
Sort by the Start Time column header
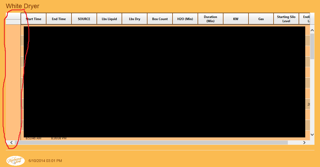click(x=34, y=19)
